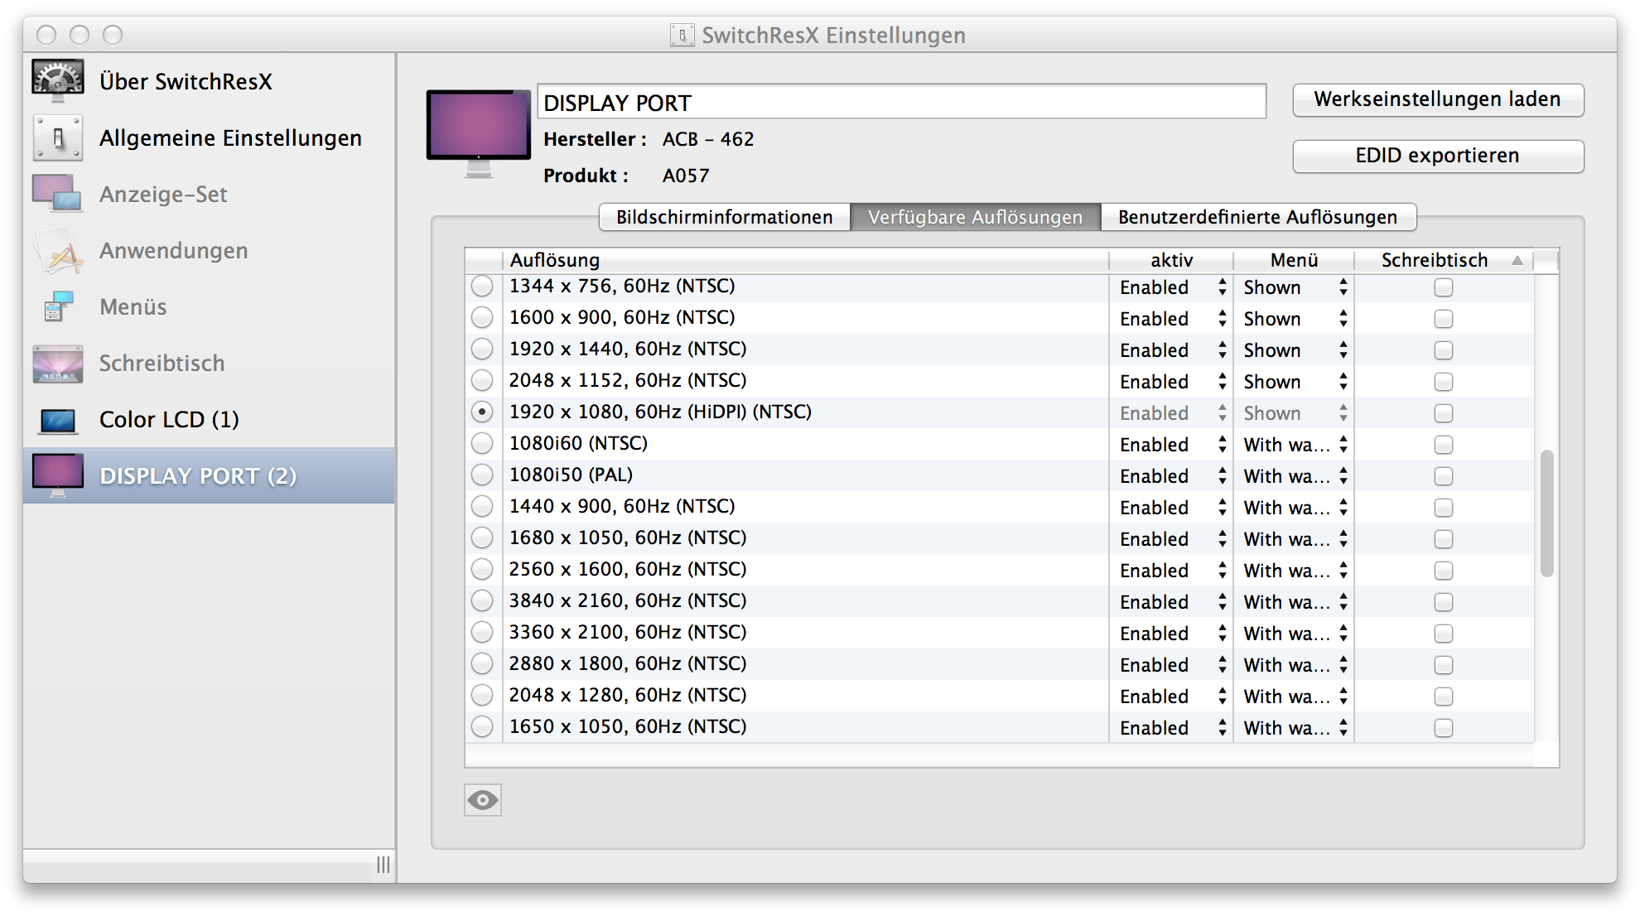This screenshot has height=916, width=1640.
Task: Click the purple DISPLAY PORT monitor thumbnail
Action: pos(478,131)
